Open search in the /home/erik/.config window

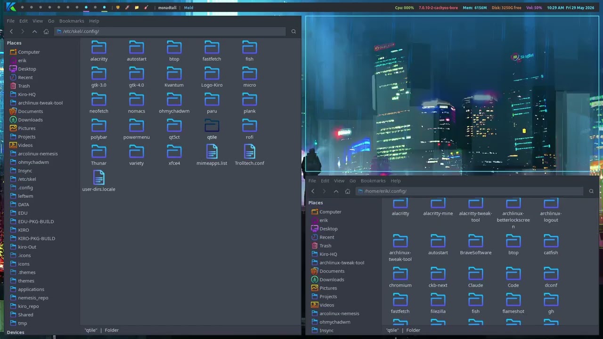591,191
